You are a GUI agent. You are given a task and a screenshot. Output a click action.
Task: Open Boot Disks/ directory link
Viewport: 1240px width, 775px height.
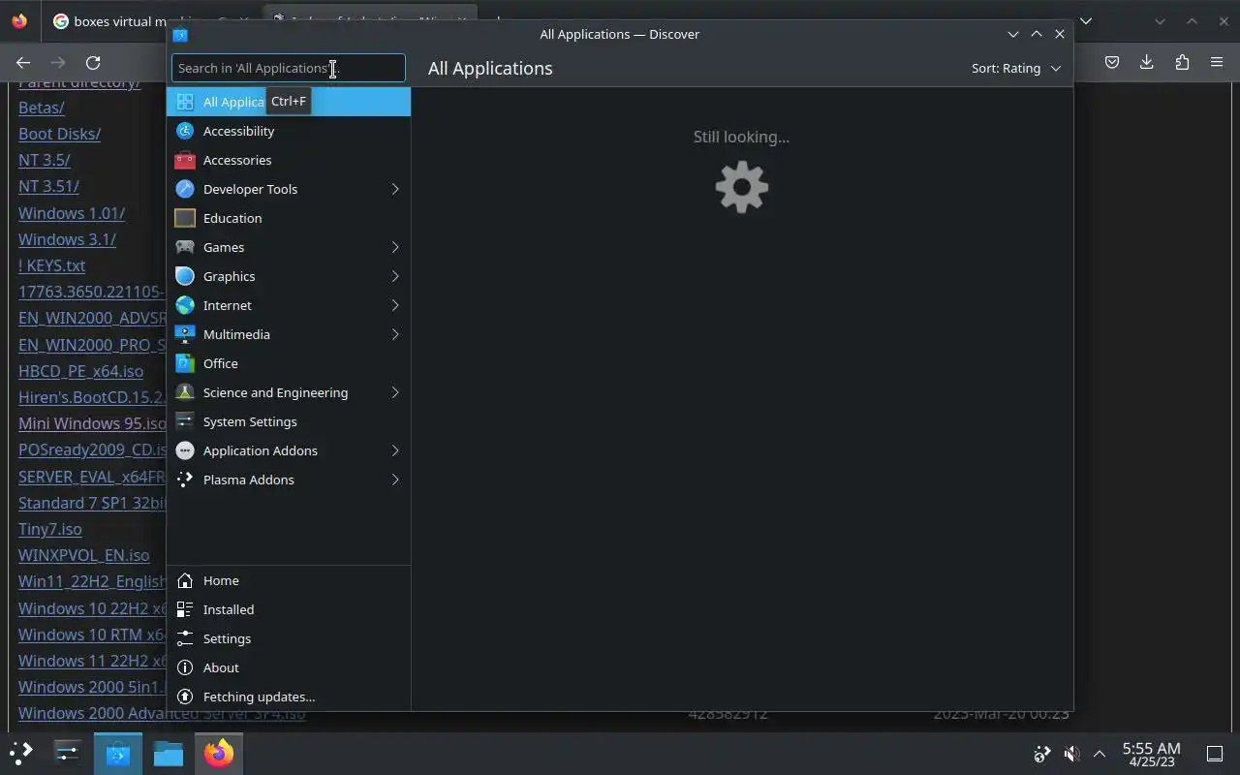59,134
